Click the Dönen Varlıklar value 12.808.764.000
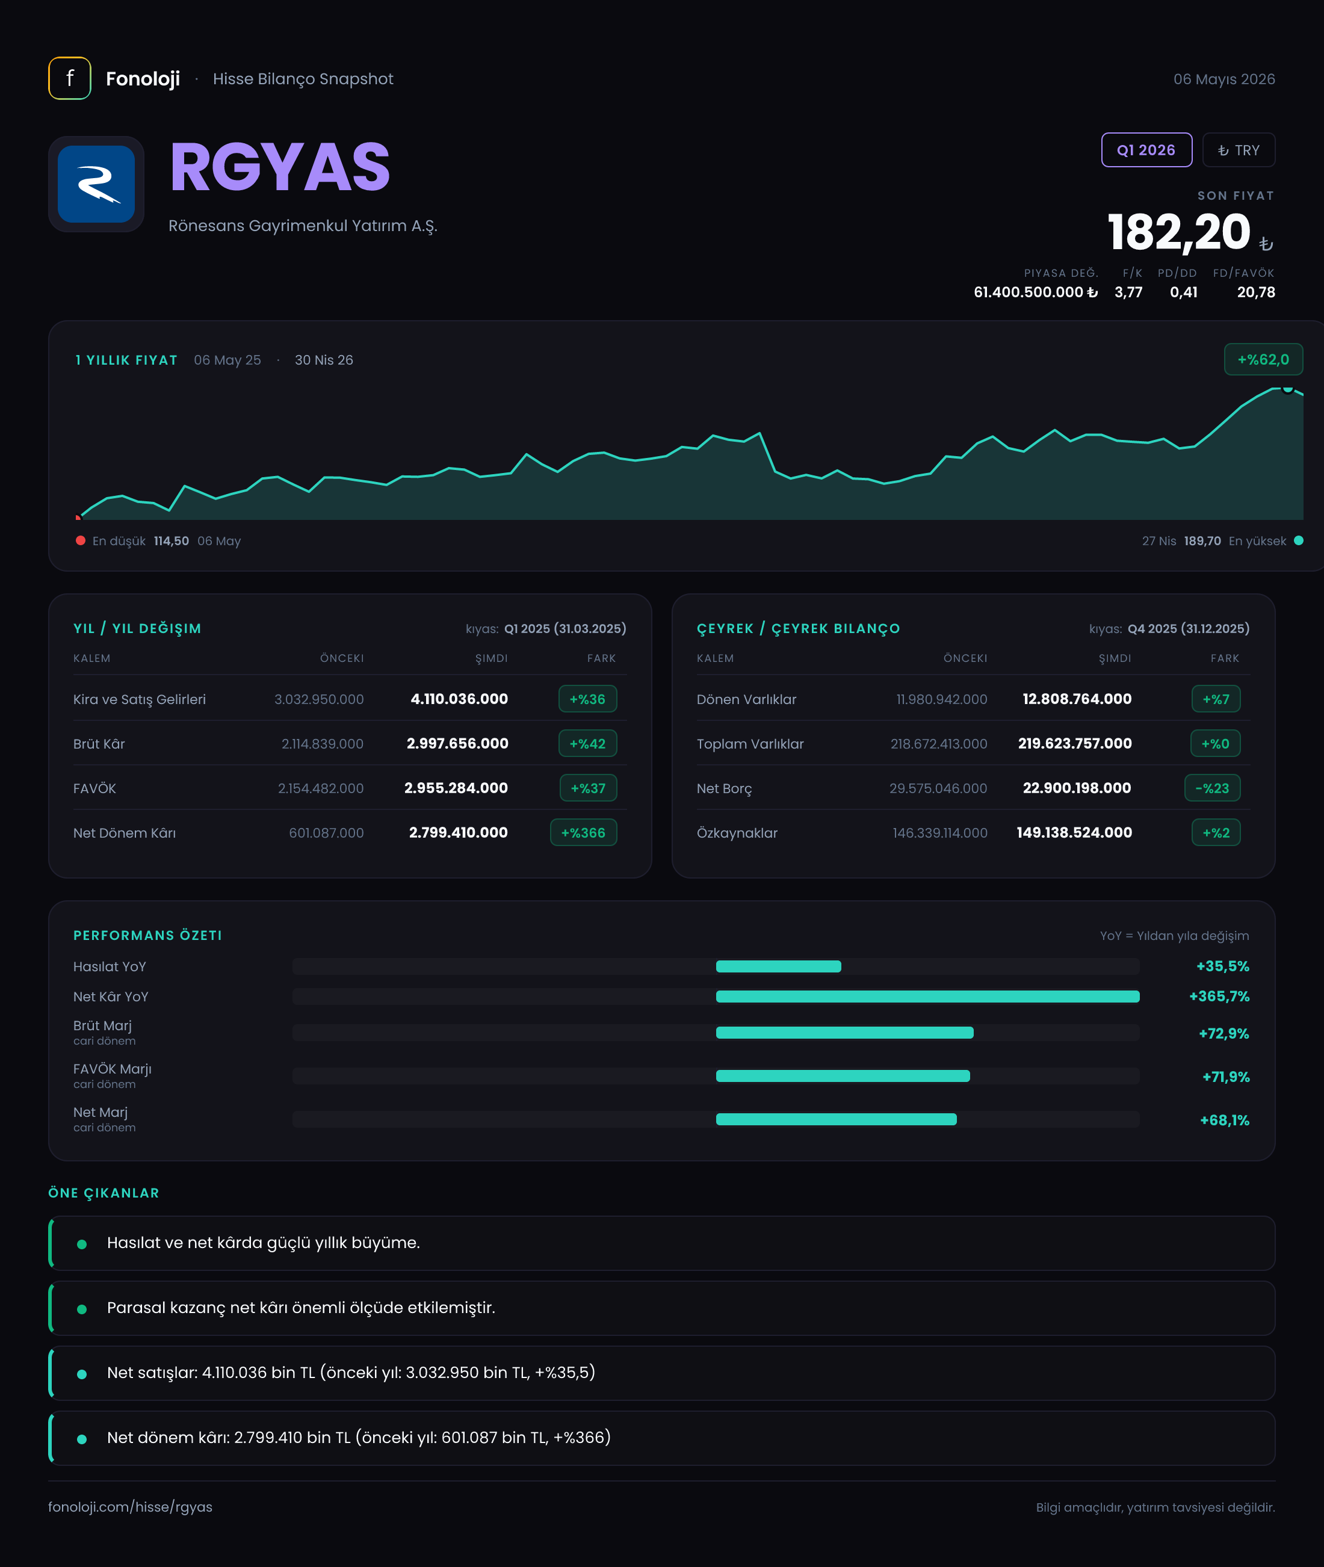Image resolution: width=1324 pixels, height=1567 pixels. pyautogui.click(x=1077, y=699)
